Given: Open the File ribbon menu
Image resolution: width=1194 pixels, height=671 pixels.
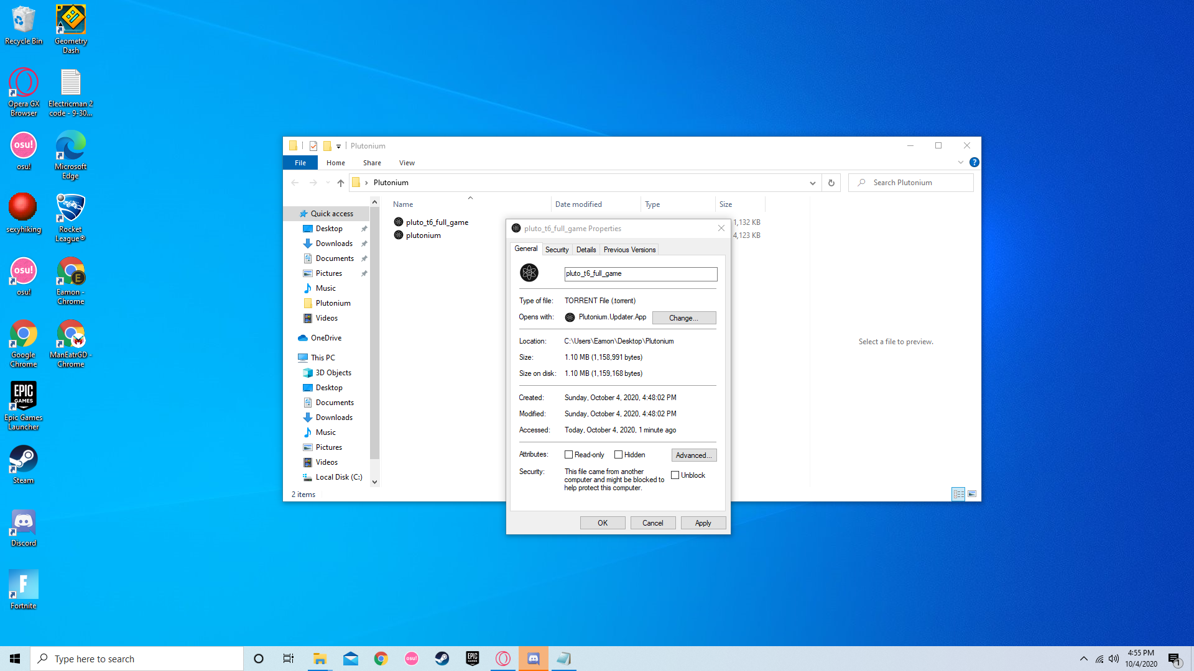Looking at the screenshot, I should (x=300, y=163).
